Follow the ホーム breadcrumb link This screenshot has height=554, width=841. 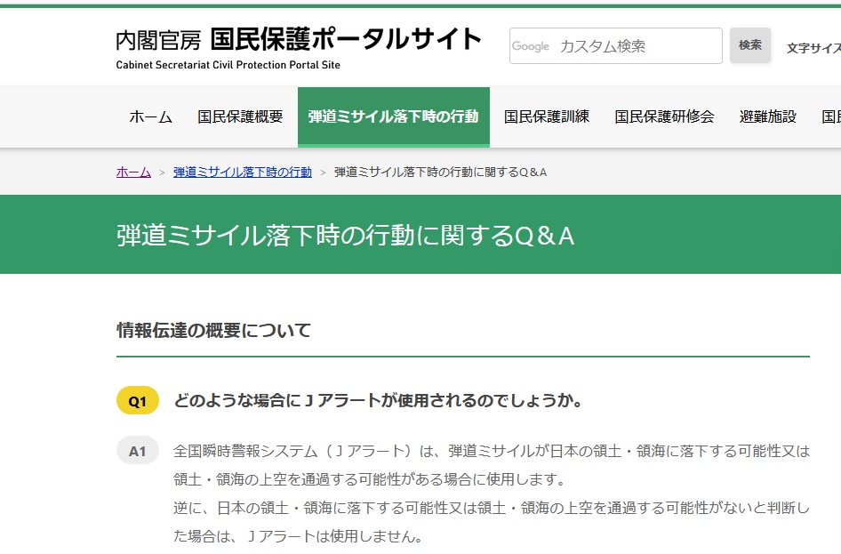click(x=133, y=173)
